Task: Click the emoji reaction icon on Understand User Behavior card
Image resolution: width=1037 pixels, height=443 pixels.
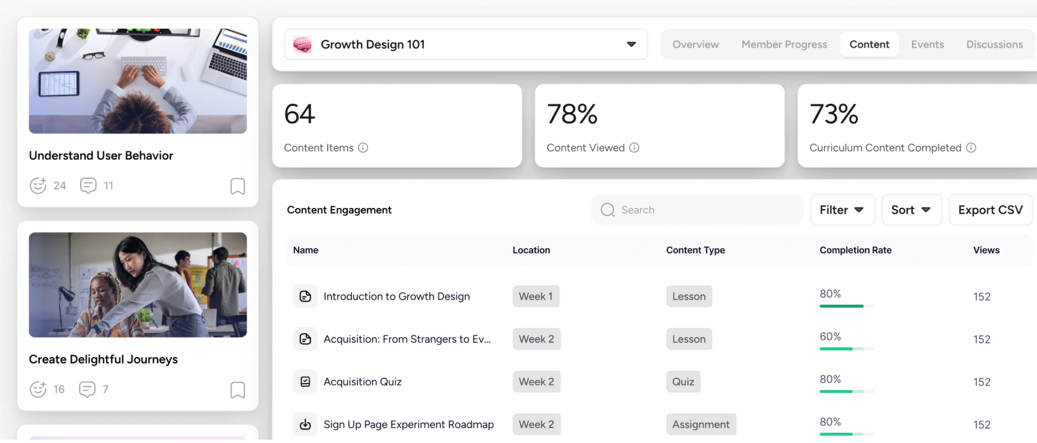Action: click(38, 185)
